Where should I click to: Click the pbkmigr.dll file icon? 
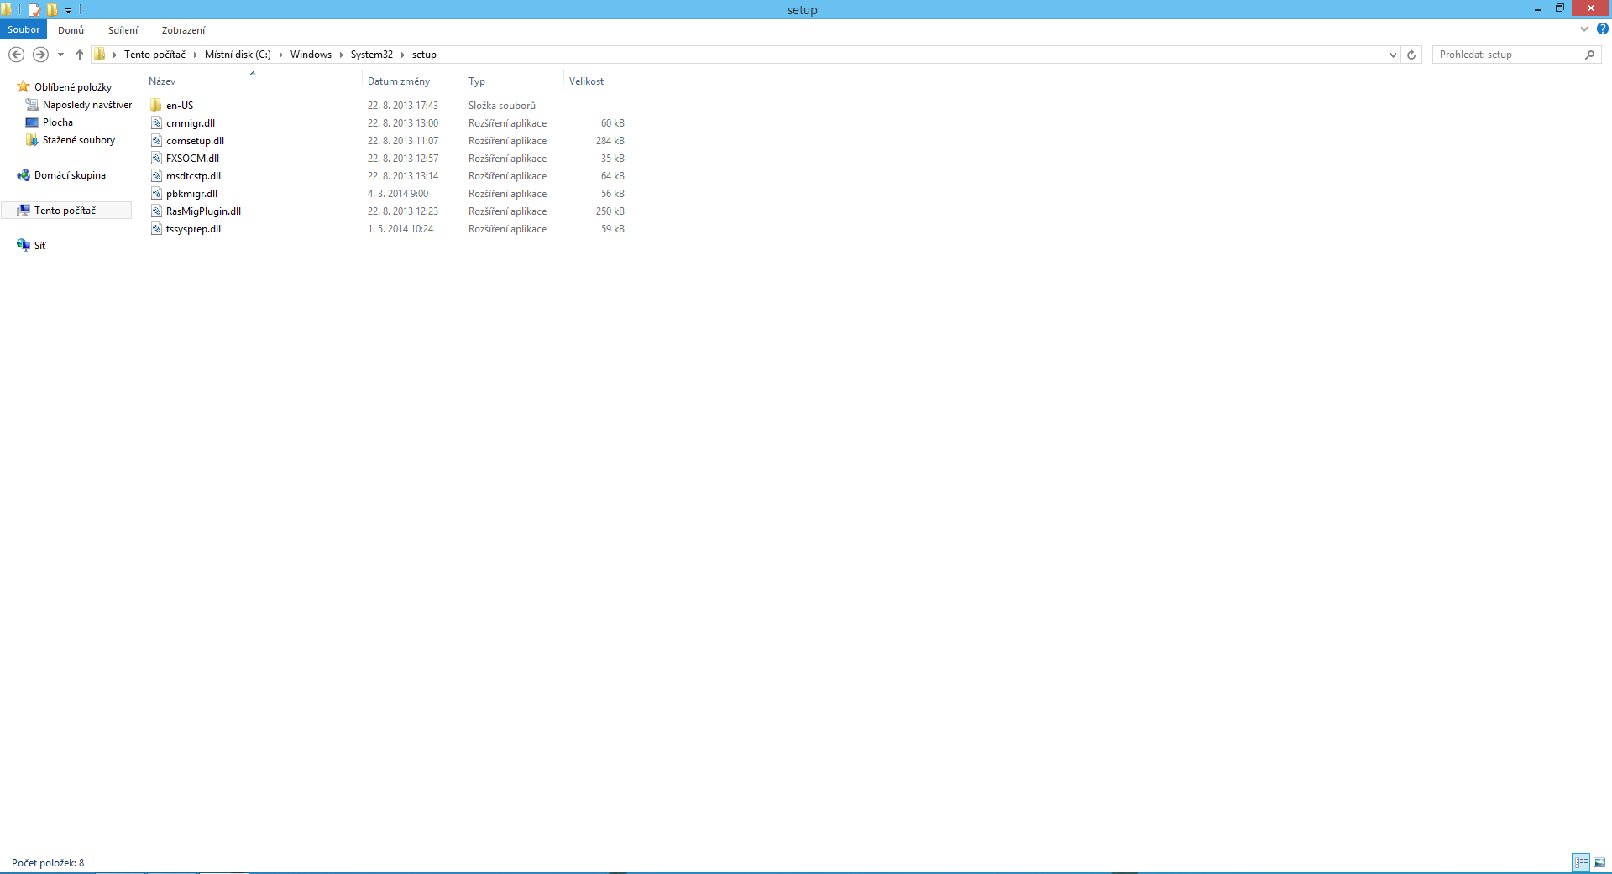156,193
